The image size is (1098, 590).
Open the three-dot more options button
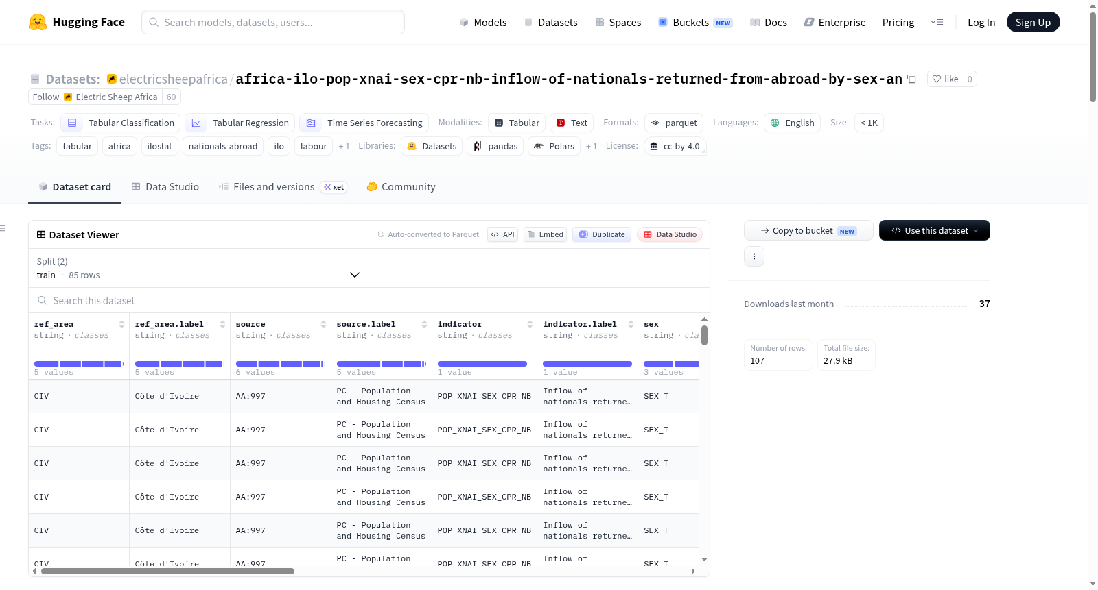click(x=754, y=256)
